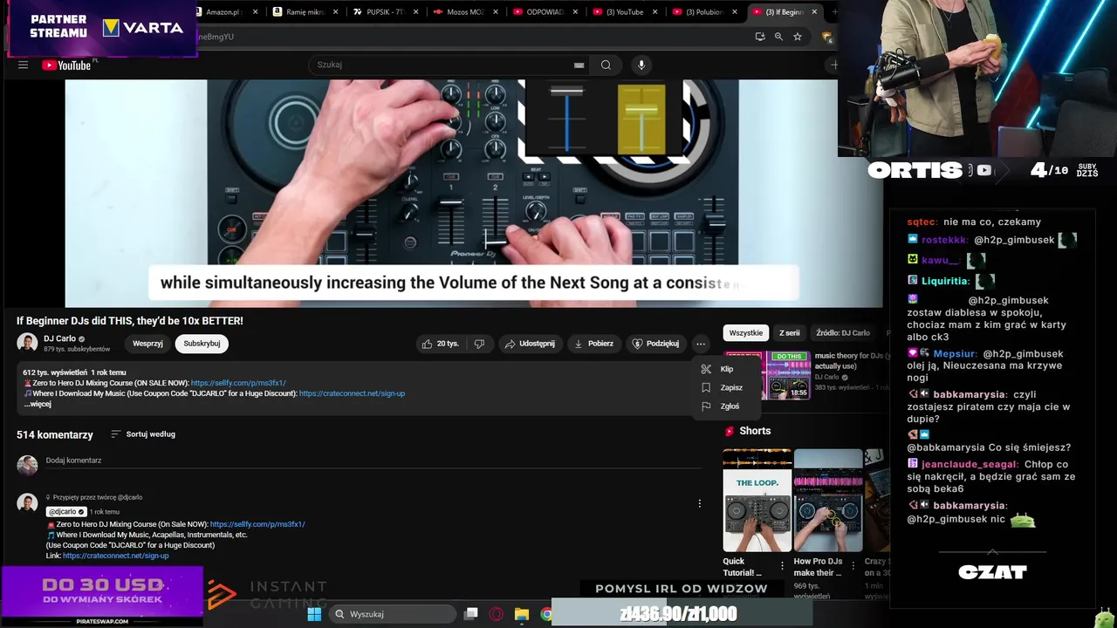Open the Opera browser taskbar icon
This screenshot has height=628, width=1117.
pyautogui.click(x=497, y=614)
